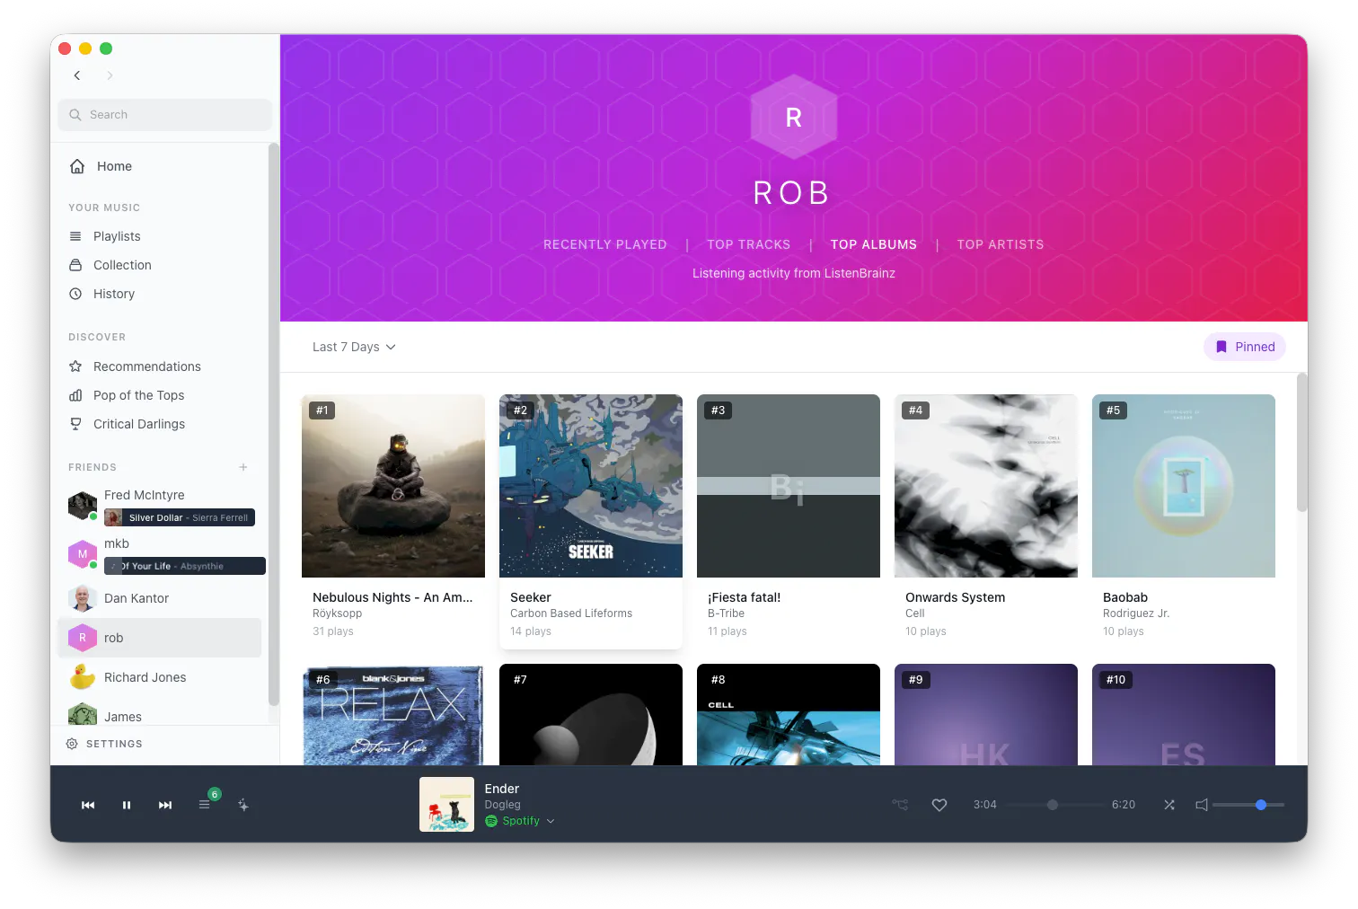The image size is (1358, 909).
Task: Open the Rodriguez Jr. artist link
Action: tap(1136, 613)
